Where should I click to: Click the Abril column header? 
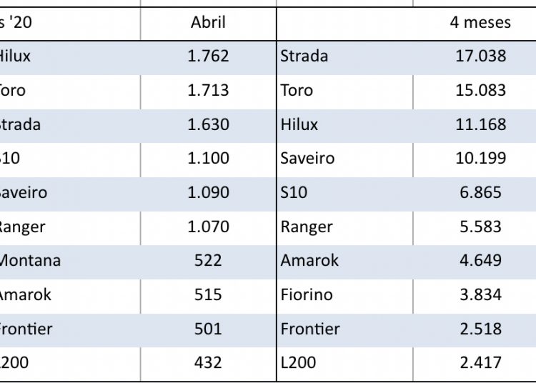(x=208, y=22)
